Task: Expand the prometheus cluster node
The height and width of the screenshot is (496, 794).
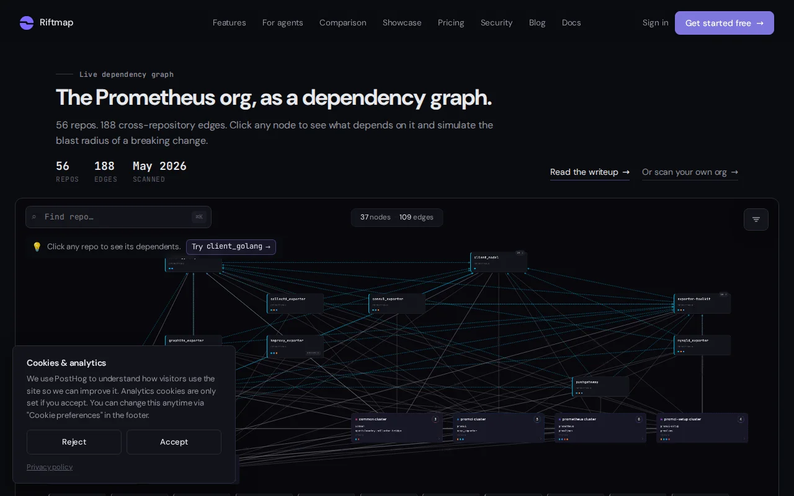Action: (x=600, y=428)
